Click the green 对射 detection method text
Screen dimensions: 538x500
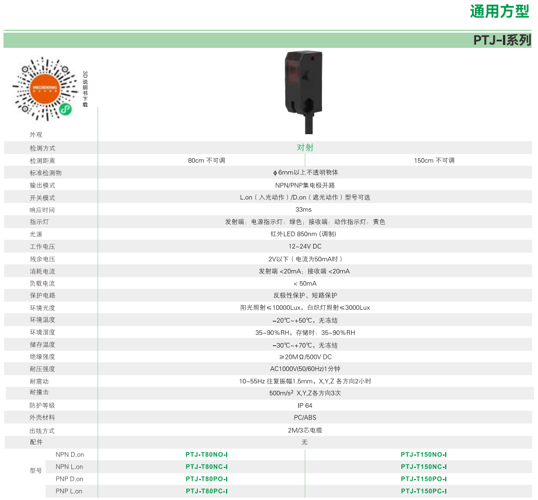(x=305, y=148)
